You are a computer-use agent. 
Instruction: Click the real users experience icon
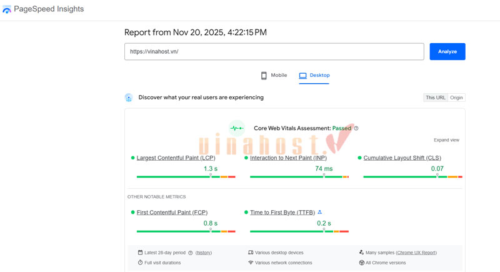click(x=129, y=98)
